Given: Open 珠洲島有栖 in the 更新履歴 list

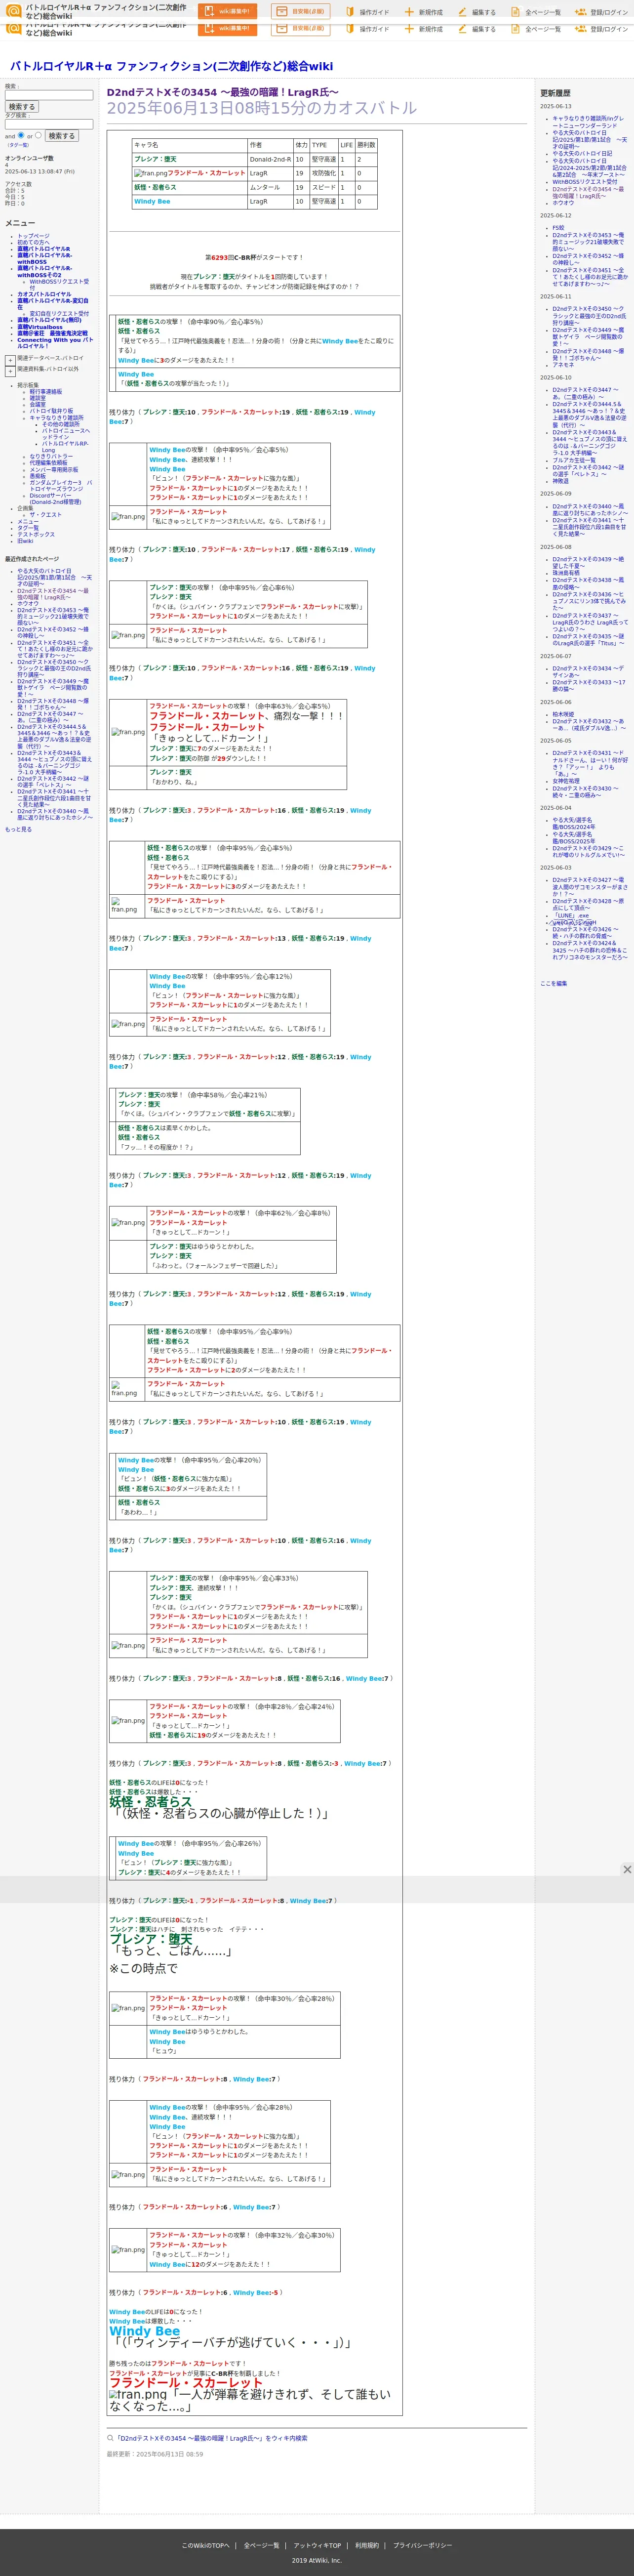Looking at the screenshot, I should 566,573.
